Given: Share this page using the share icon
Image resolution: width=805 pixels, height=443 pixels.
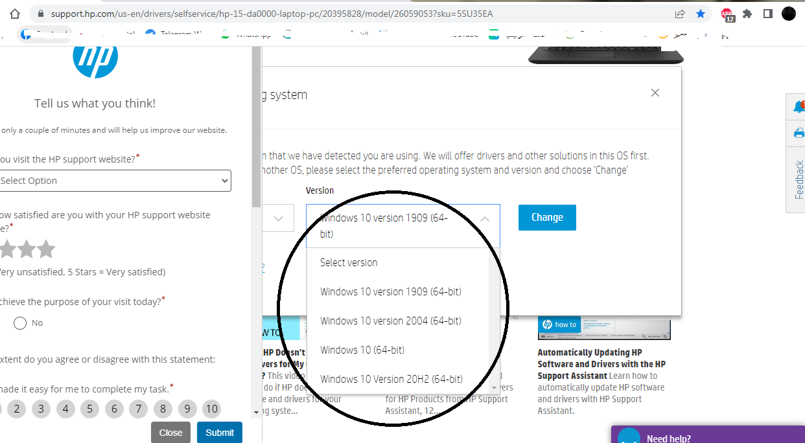Looking at the screenshot, I should click(680, 14).
